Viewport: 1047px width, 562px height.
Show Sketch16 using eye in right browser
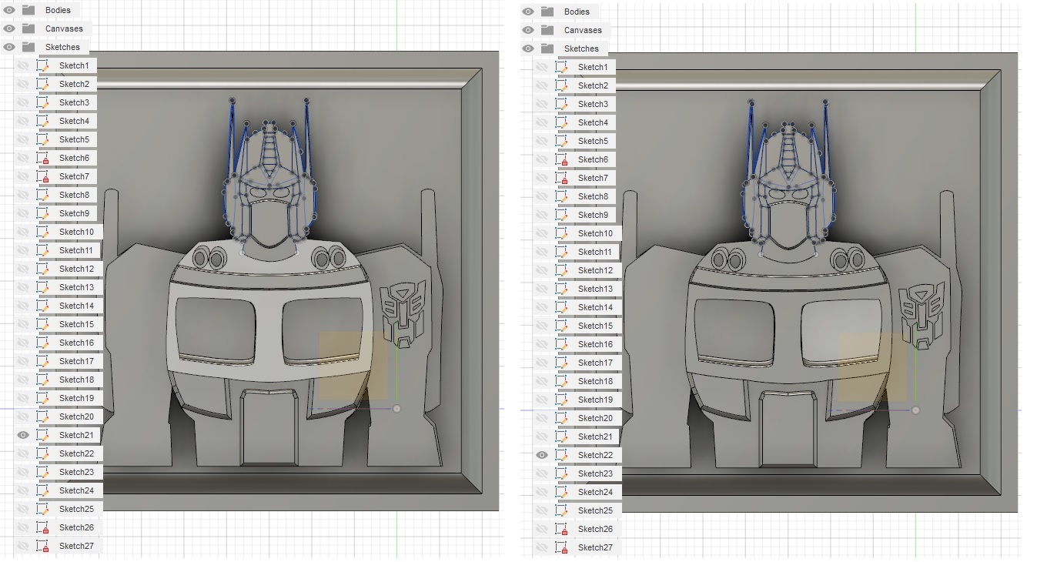pos(542,344)
